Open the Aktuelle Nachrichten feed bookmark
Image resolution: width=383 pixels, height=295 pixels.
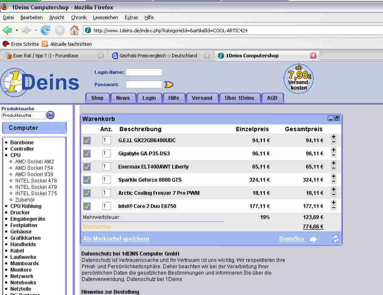click(67, 44)
